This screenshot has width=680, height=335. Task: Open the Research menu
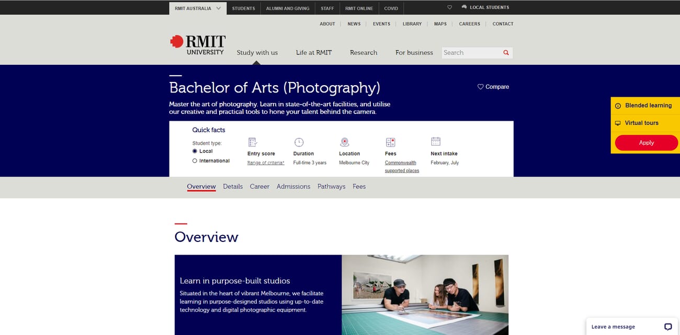click(x=364, y=53)
